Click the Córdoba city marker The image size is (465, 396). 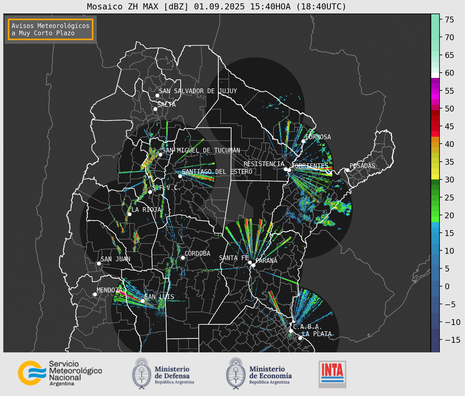[183, 258]
